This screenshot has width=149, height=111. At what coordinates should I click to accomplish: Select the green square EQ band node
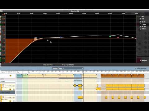tap(110, 36)
